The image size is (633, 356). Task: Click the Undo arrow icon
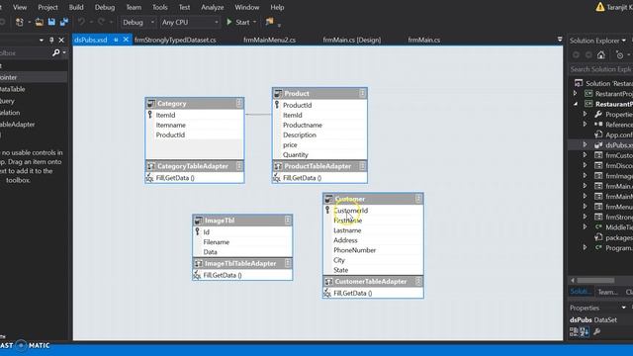[x=81, y=22]
